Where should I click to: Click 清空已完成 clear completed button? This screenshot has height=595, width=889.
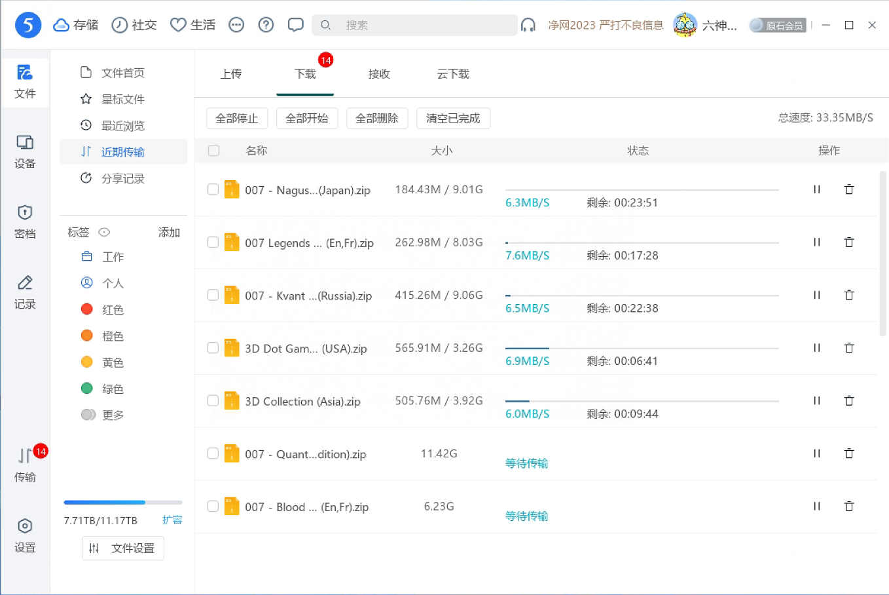point(453,119)
